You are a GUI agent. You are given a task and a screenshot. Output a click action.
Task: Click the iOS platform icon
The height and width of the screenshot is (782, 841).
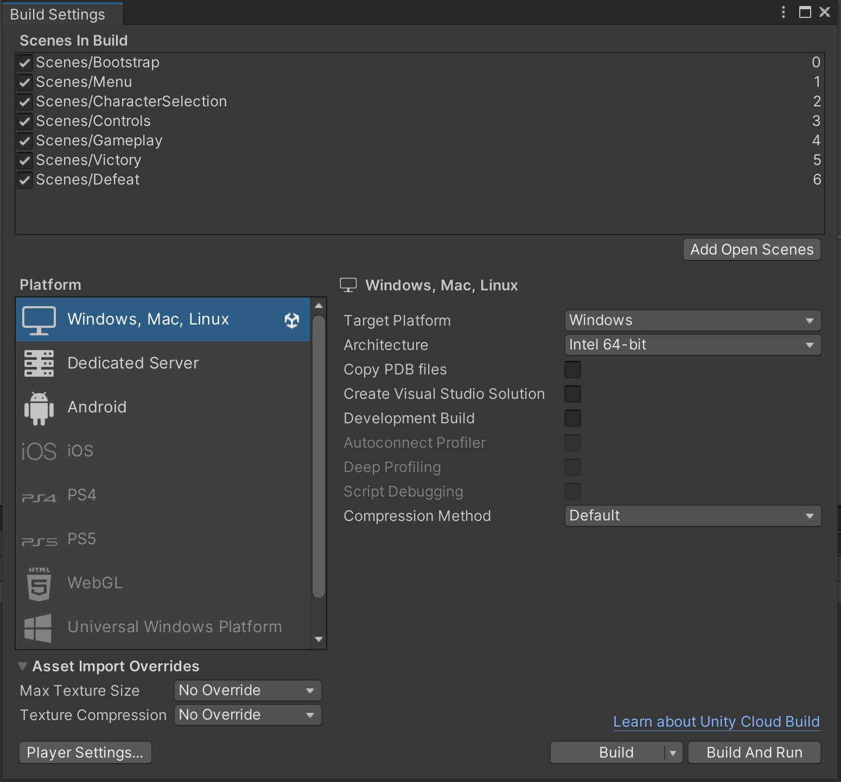pyautogui.click(x=39, y=452)
